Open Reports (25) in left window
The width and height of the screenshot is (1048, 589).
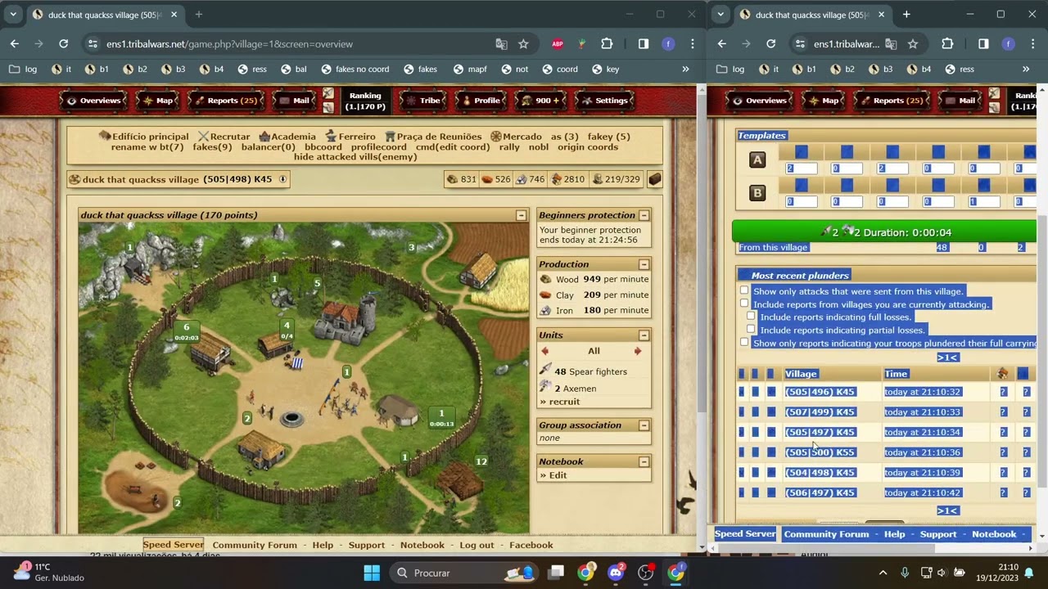coord(226,101)
